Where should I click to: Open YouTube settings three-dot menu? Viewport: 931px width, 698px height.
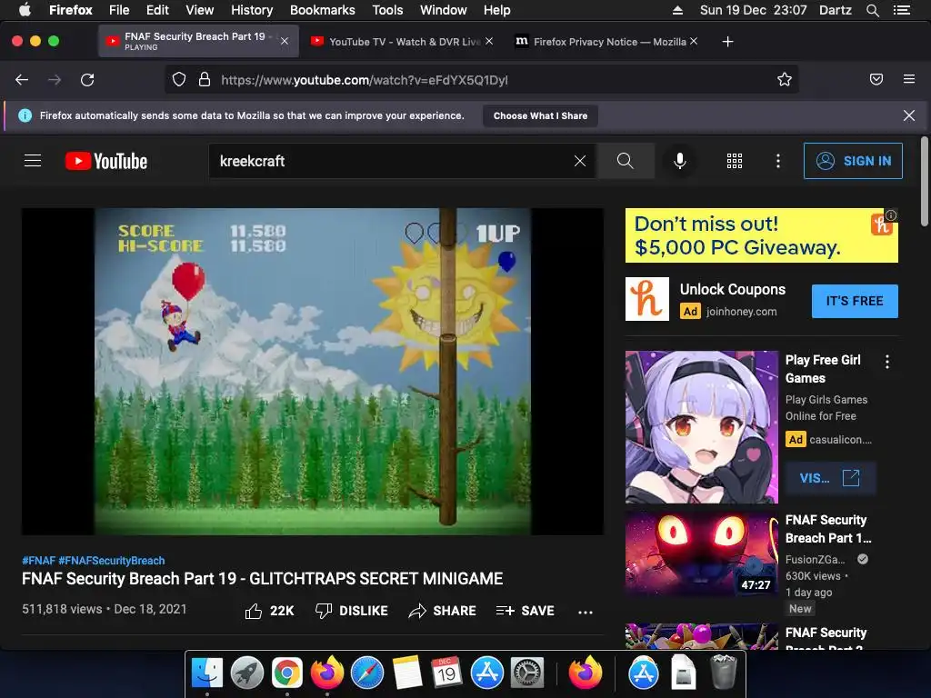778,161
